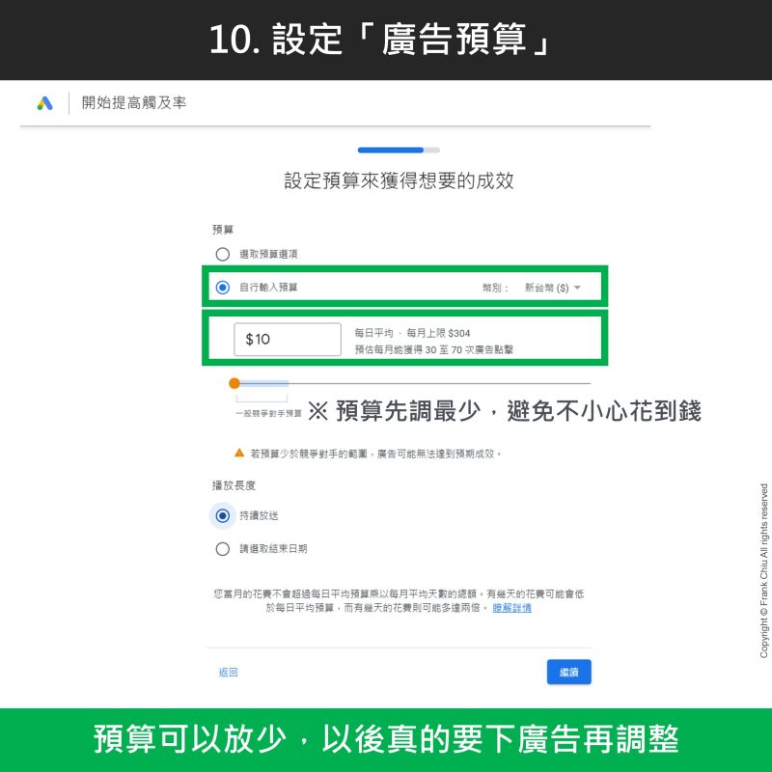
Task: Click the 每月上限 $304 monthly cap text
Action: (x=440, y=333)
